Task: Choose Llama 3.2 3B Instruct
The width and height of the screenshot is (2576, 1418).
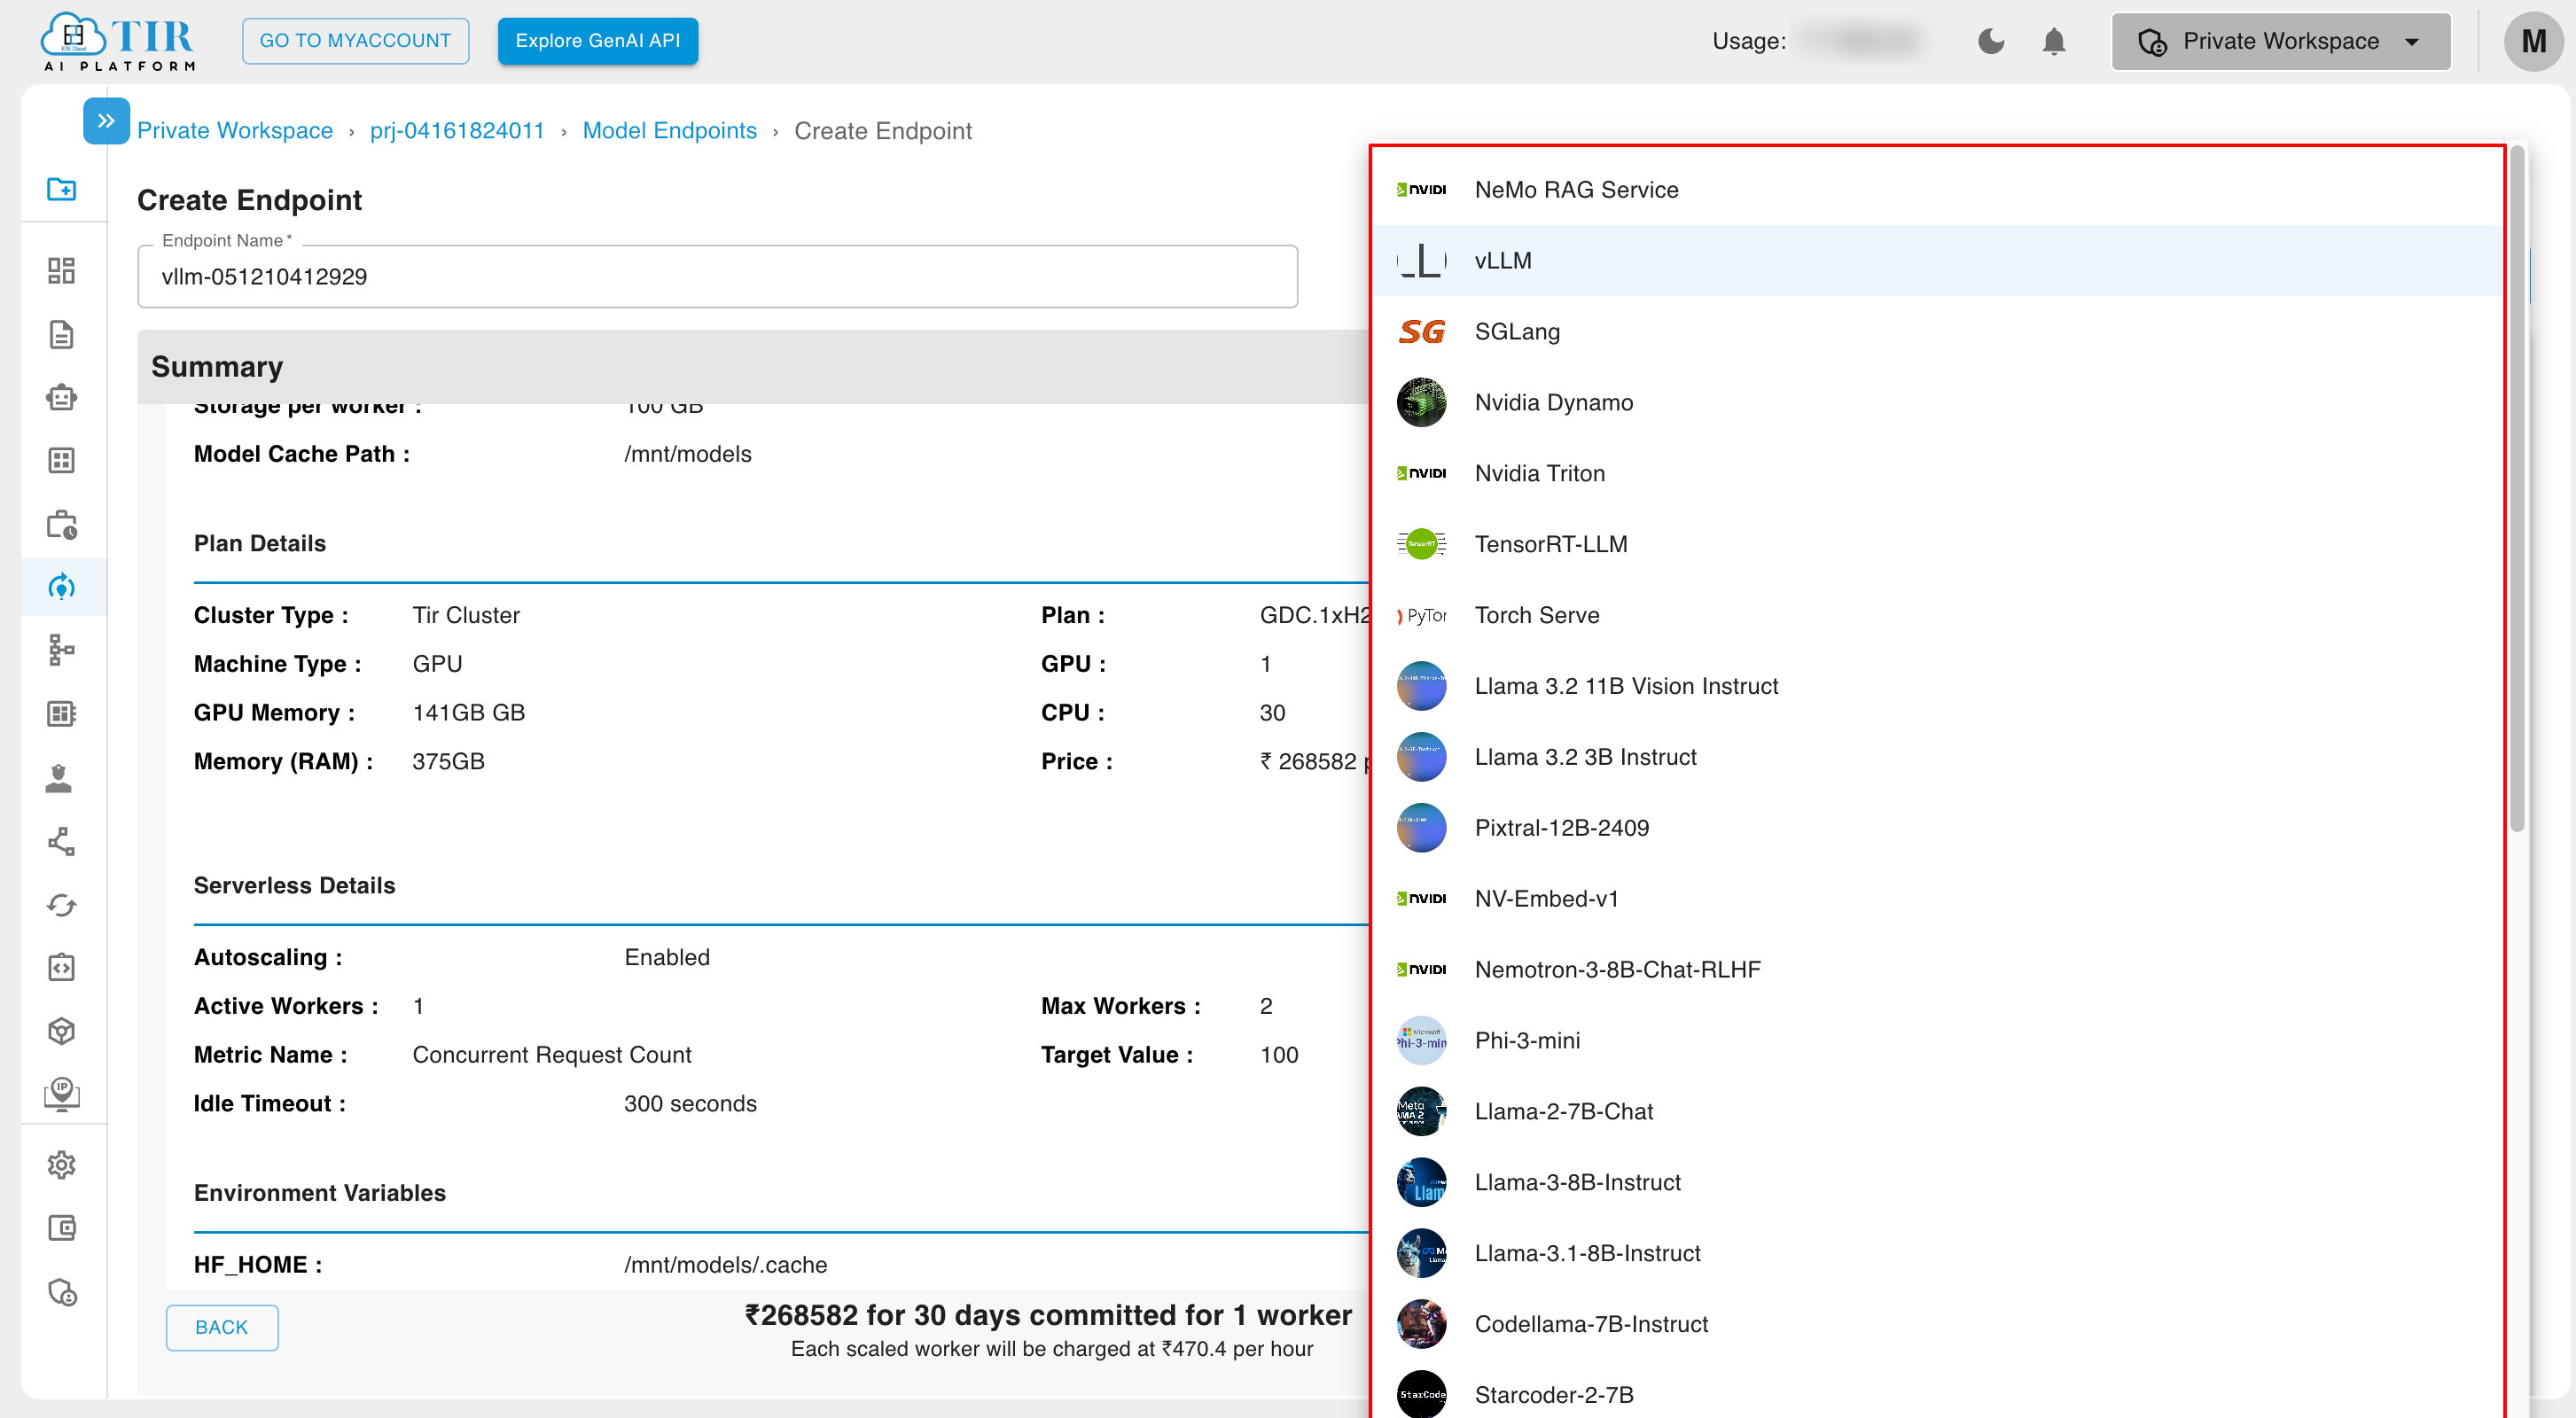Action: 1936,758
